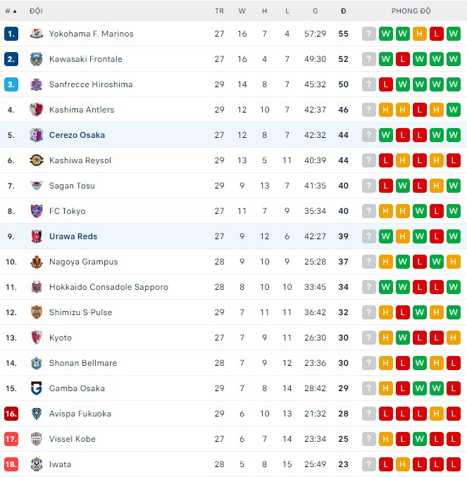The height and width of the screenshot is (477, 467).
Task: Sort standings by G goals column
Action: tap(315, 11)
